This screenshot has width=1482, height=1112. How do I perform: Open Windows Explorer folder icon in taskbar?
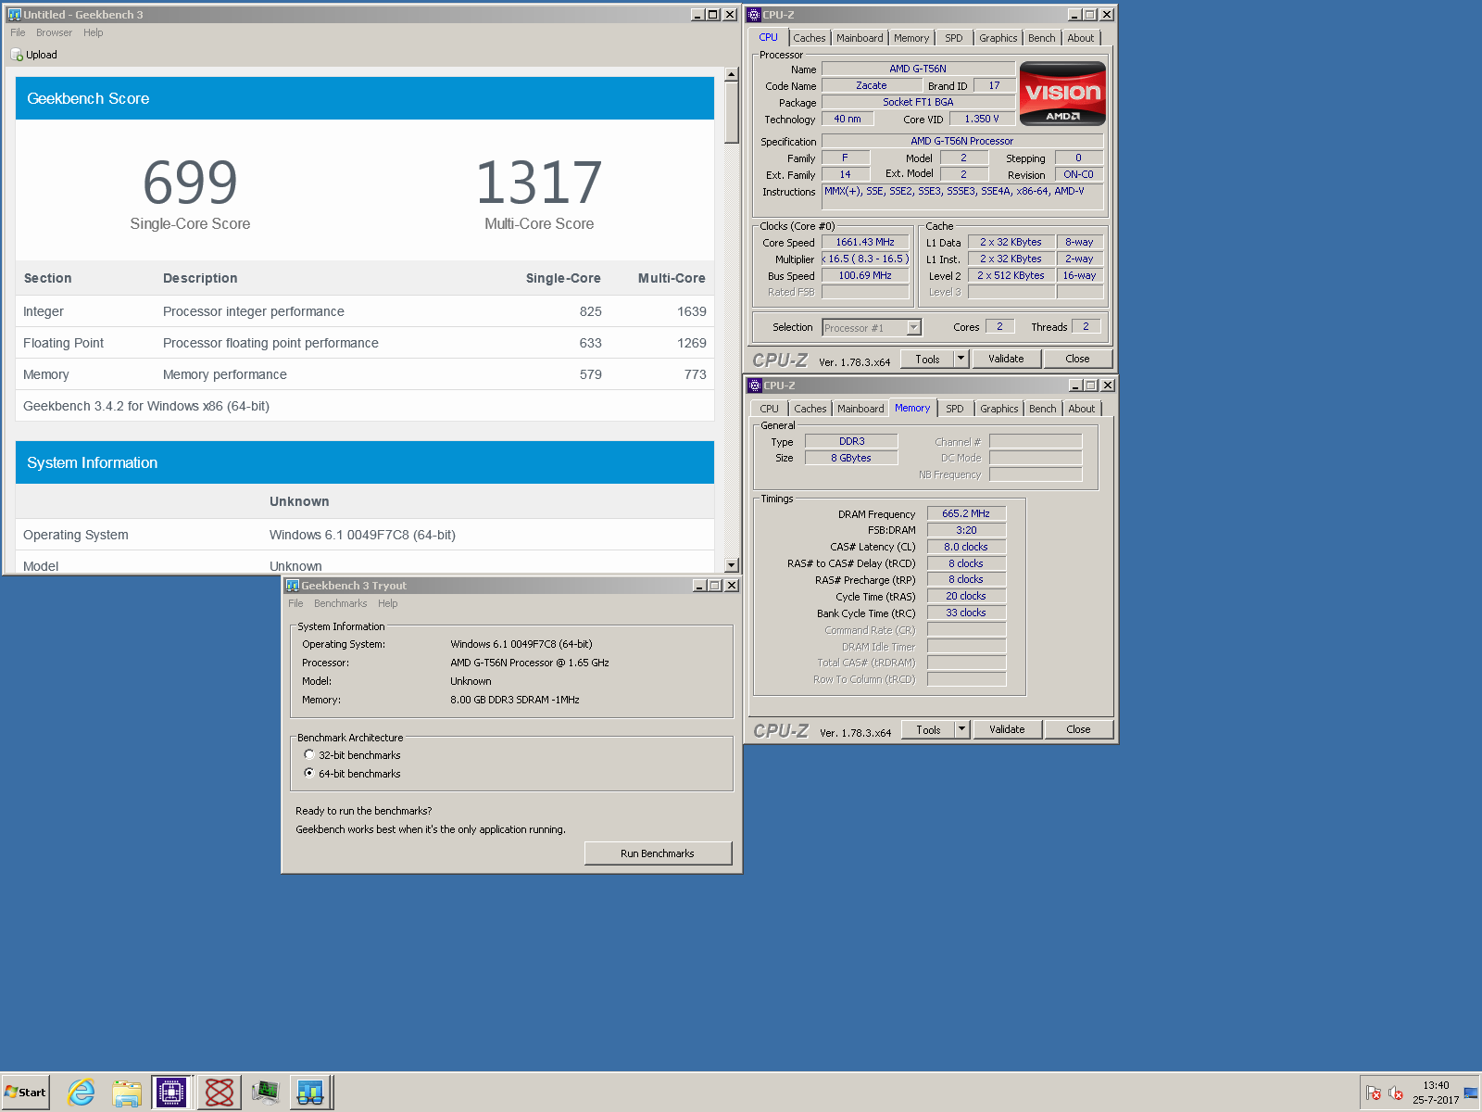[x=127, y=1093]
